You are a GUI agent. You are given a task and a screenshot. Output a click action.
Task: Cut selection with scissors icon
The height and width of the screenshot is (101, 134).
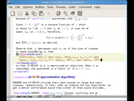click(x=27, y=13)
